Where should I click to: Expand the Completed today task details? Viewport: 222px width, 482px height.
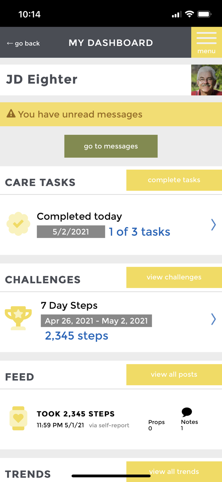[x=213, y=225]
